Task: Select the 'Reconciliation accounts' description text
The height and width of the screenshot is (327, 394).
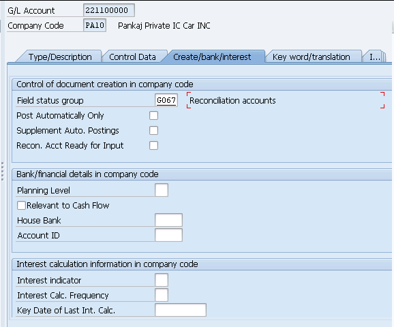Action: [232, 100]
